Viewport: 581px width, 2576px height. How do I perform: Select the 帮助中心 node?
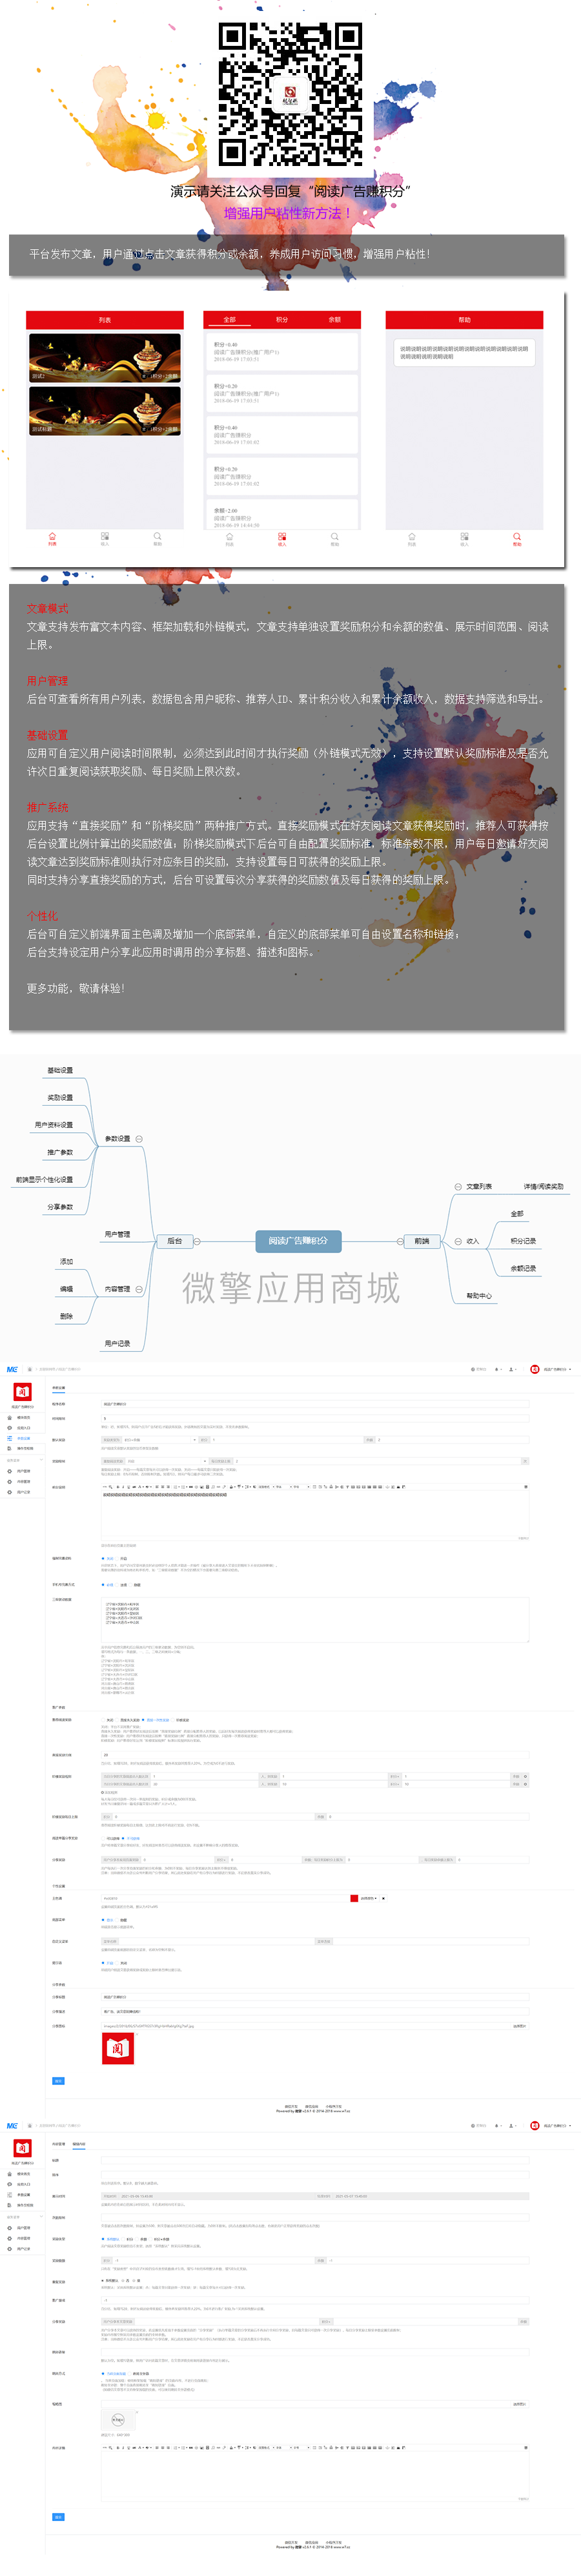click(479, 1296)
